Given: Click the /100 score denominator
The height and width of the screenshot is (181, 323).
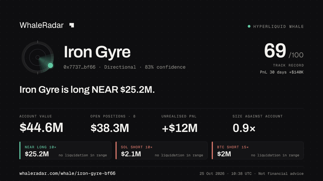Looking at the screenshot, I should click(296, 55).
